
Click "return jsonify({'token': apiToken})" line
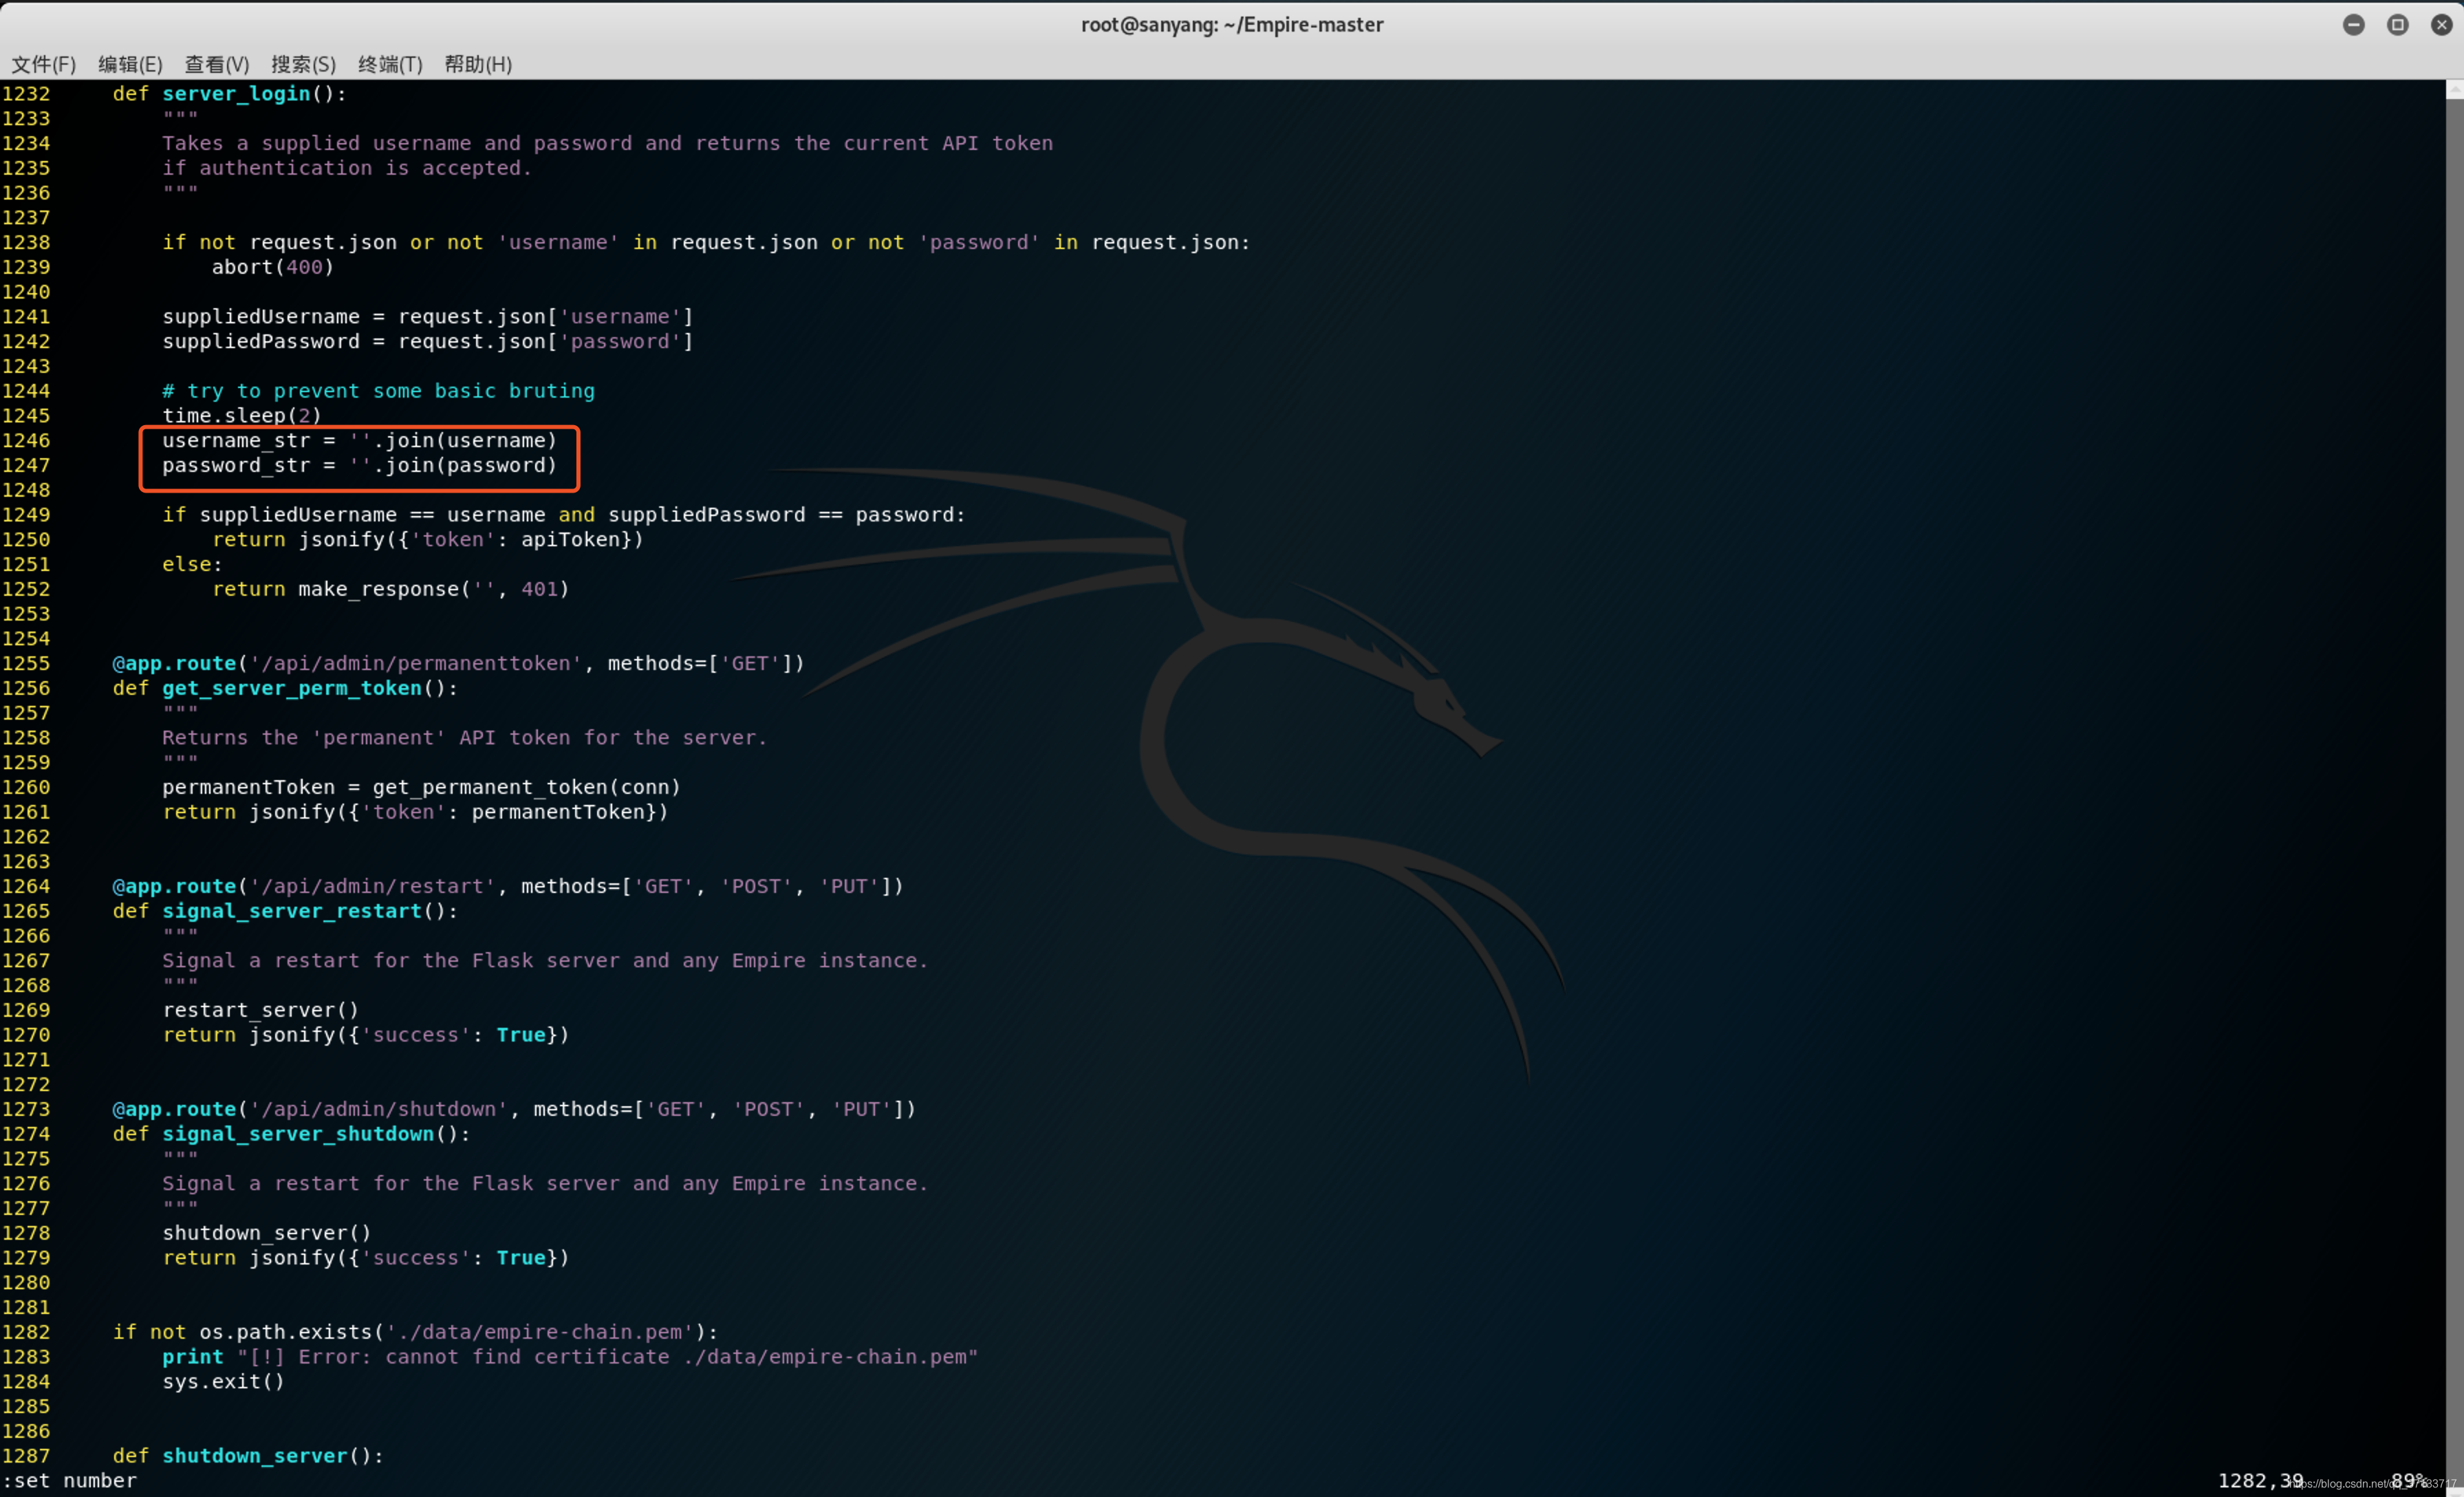tap(427, 539)
